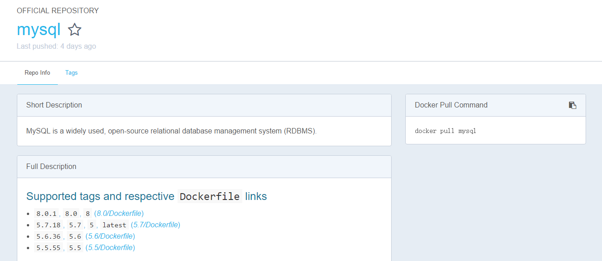Click the OFFICIAL REPOSITORY label
This screenshot has width=602, height=261.
58,11
